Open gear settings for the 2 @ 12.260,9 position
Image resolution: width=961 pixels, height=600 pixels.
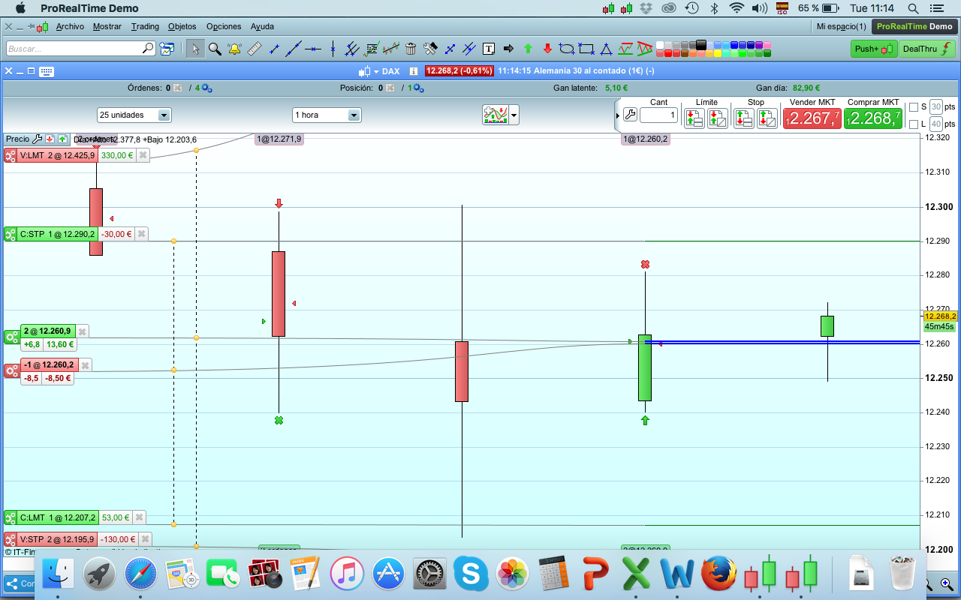pos(11,337)
